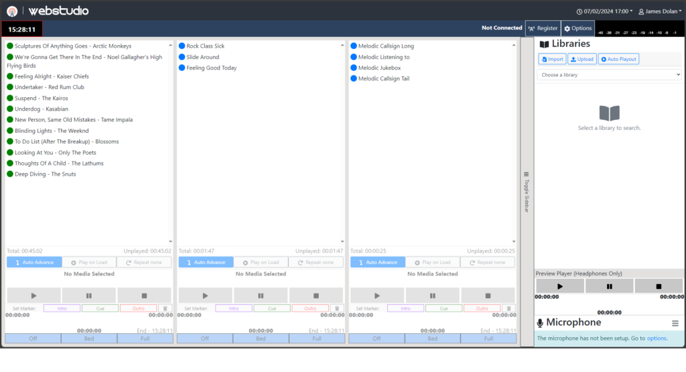Click the Toggle Sidebar handle

pos(527,192)
